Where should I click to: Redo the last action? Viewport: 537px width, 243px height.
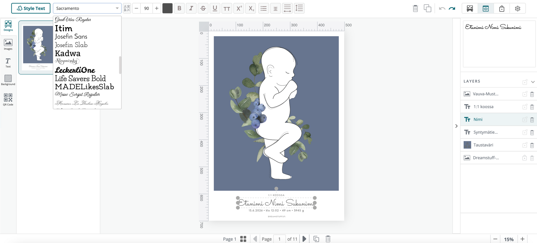452,9
